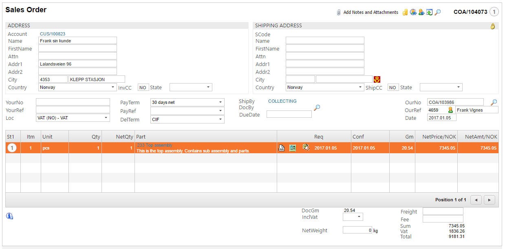The height and width of the screenshot is (249, 505).
Task: Click the Name field containing Frank sin kunde
Action: tap(77, 41)
